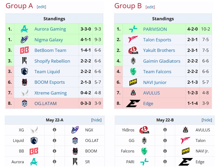Viewport: 219px width, 168px height.
Task: Edit the Group A section
Action: [41, 7]
